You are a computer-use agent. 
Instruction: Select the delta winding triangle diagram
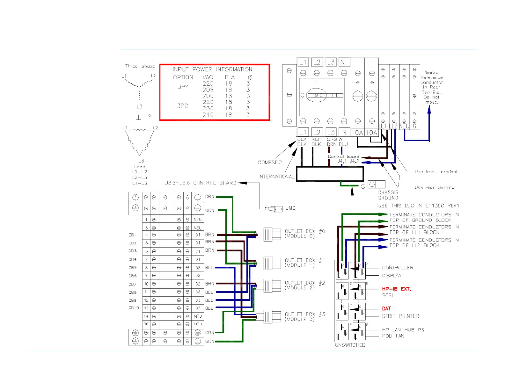pyautogui.click(x=139, y=142)
